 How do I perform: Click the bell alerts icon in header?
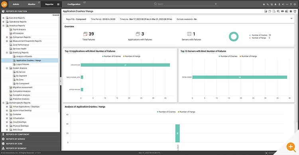pos(275,4)
